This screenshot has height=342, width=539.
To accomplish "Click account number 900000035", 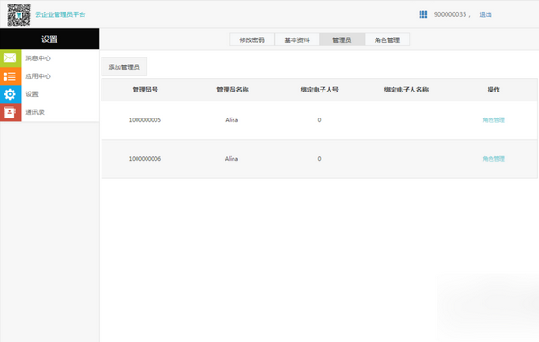I will click(450, 14).
